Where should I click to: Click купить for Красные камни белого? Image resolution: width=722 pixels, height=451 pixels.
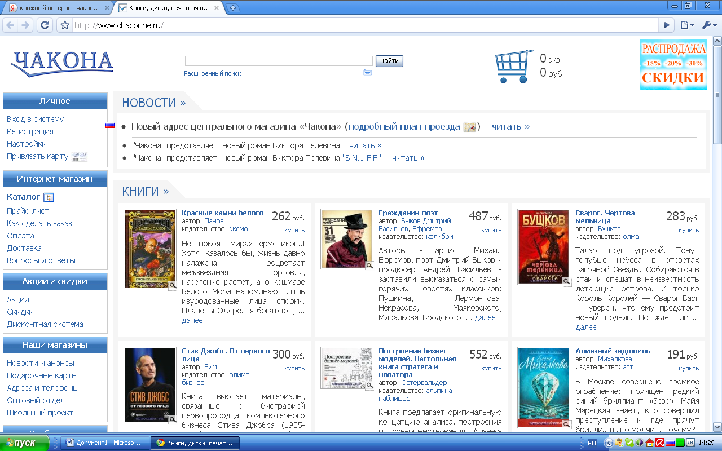tap(294, 230)
